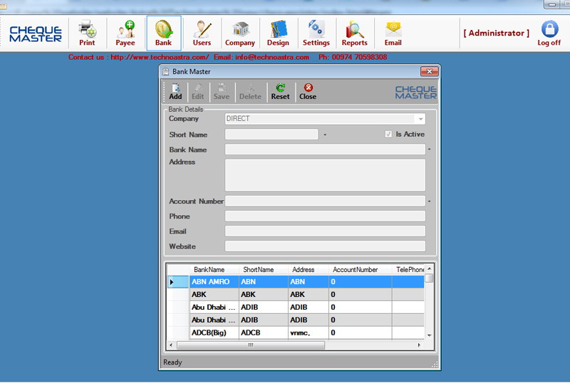The image size is (570, 383).
Task: Click the vnmc. address cell
Action: [x=309, y=332]
